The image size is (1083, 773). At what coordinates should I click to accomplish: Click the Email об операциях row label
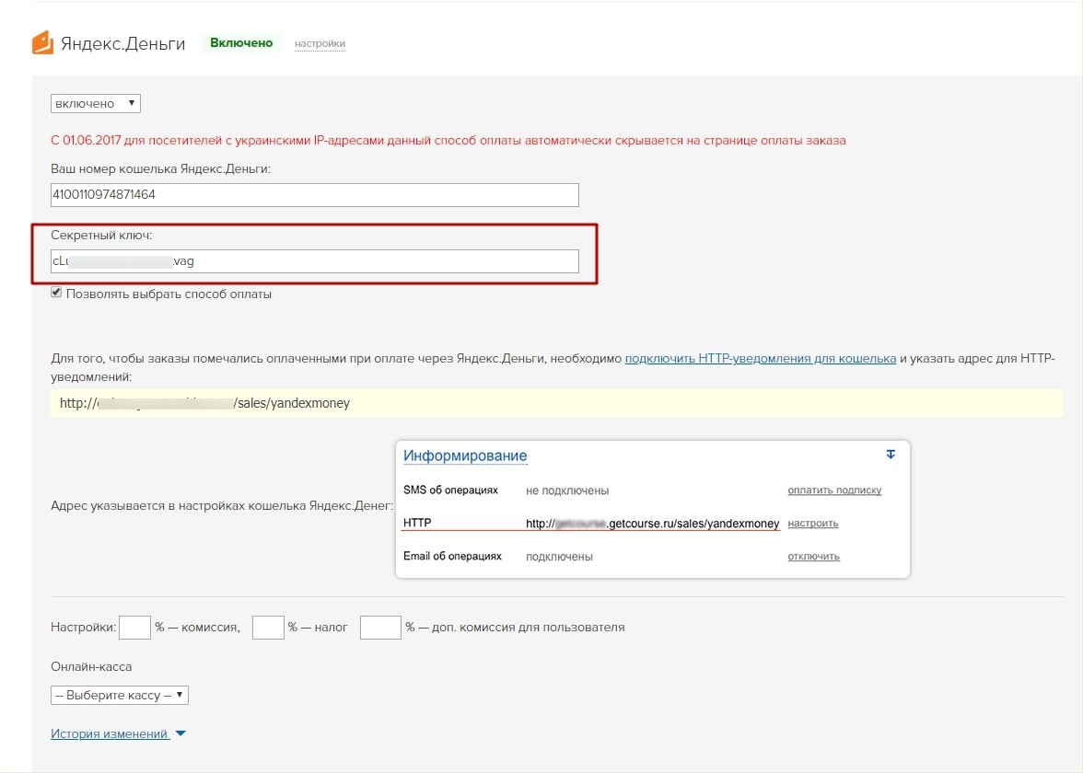pyautogui.click(x=452, y=556)
